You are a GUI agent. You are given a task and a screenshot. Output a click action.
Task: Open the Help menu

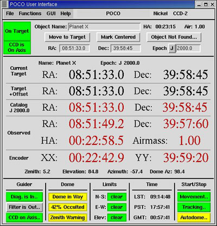[x=66, y=14]
